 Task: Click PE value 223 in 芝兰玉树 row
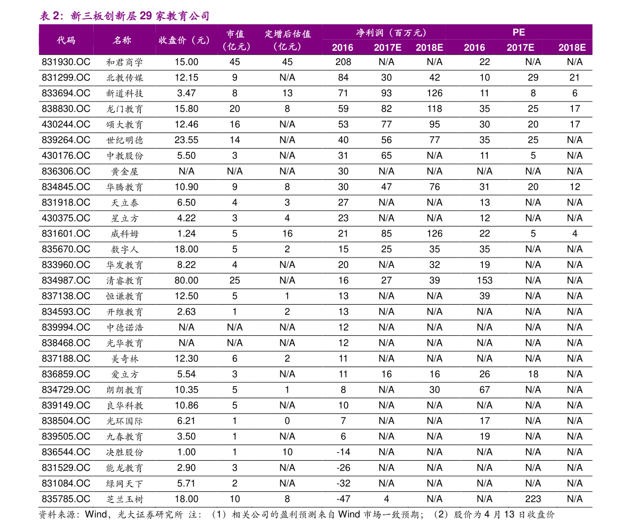[x=533, y=499]
